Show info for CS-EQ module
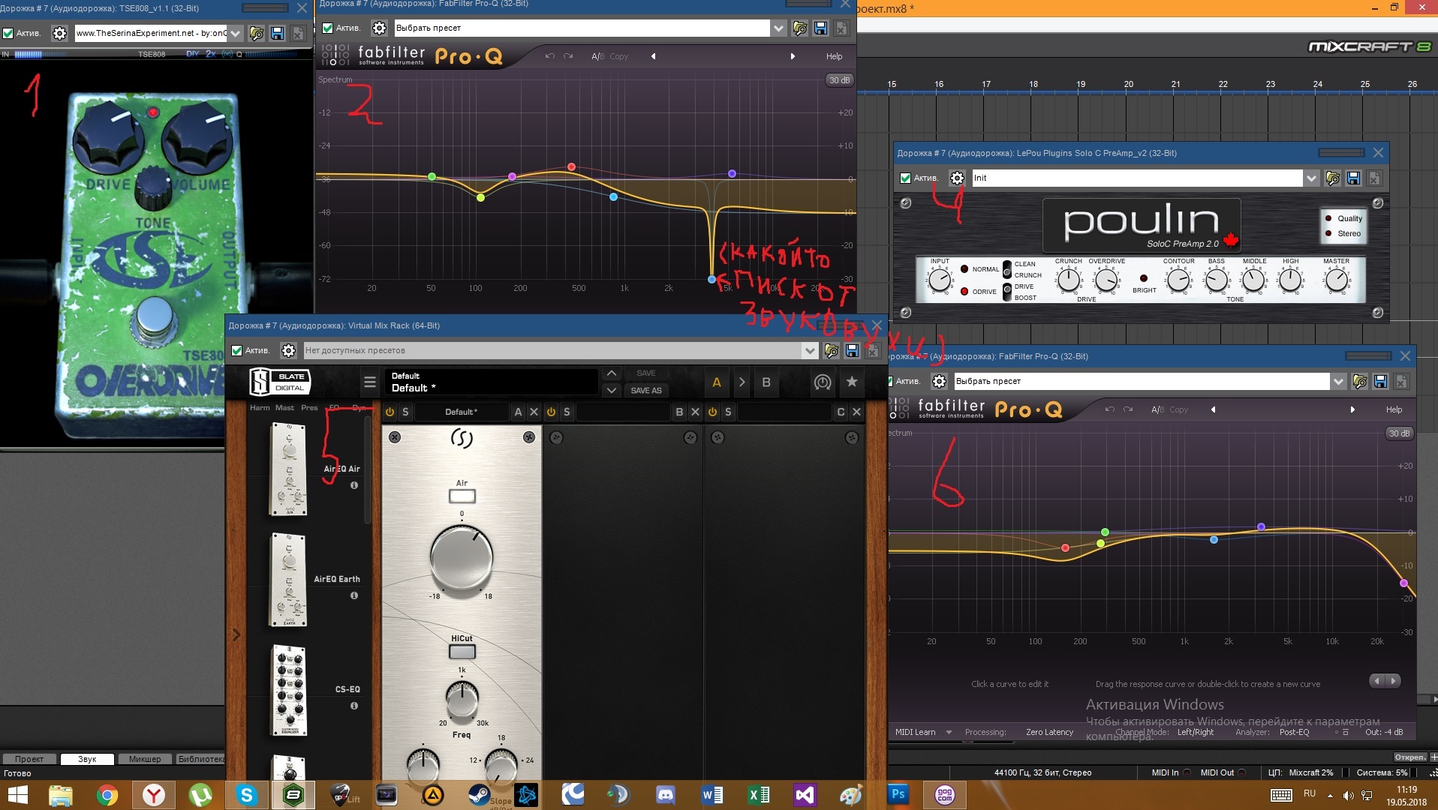The width and height of the screenshot is (1438, 810). (x=354, y=706)
